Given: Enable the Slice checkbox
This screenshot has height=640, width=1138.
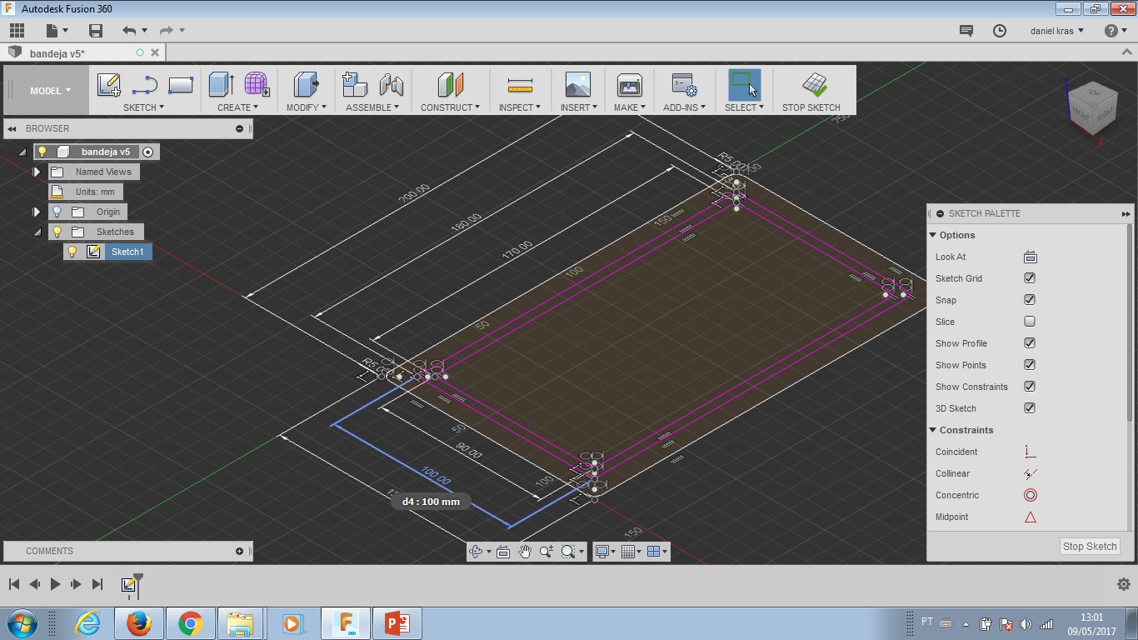Looking at the screenshot, I should pos(1030,322).
